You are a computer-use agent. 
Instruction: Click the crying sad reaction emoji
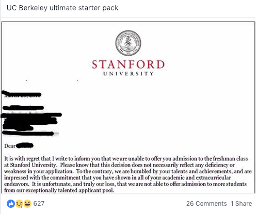pyautogui.click(x=19, y=204)
